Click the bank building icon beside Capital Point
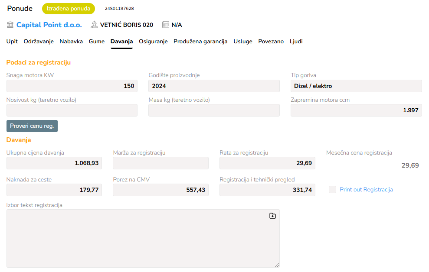 click(x=10, y=25)
